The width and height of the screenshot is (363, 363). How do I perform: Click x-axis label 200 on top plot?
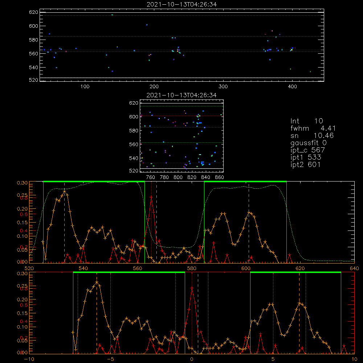click(x=154, y=87)
